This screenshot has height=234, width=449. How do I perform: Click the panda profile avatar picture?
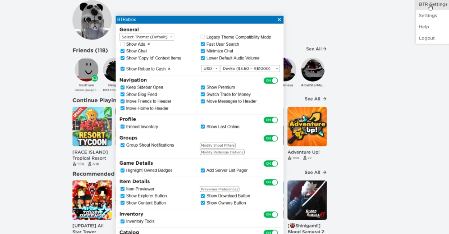point(92,20)
